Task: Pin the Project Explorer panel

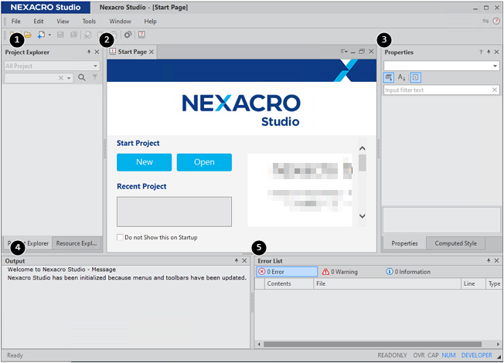Action: (x=87, y=53)
